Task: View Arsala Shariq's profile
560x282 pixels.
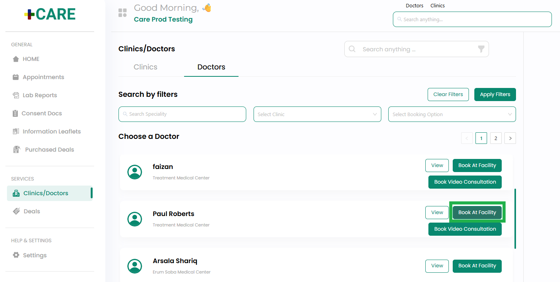Action: coord(437,266)
